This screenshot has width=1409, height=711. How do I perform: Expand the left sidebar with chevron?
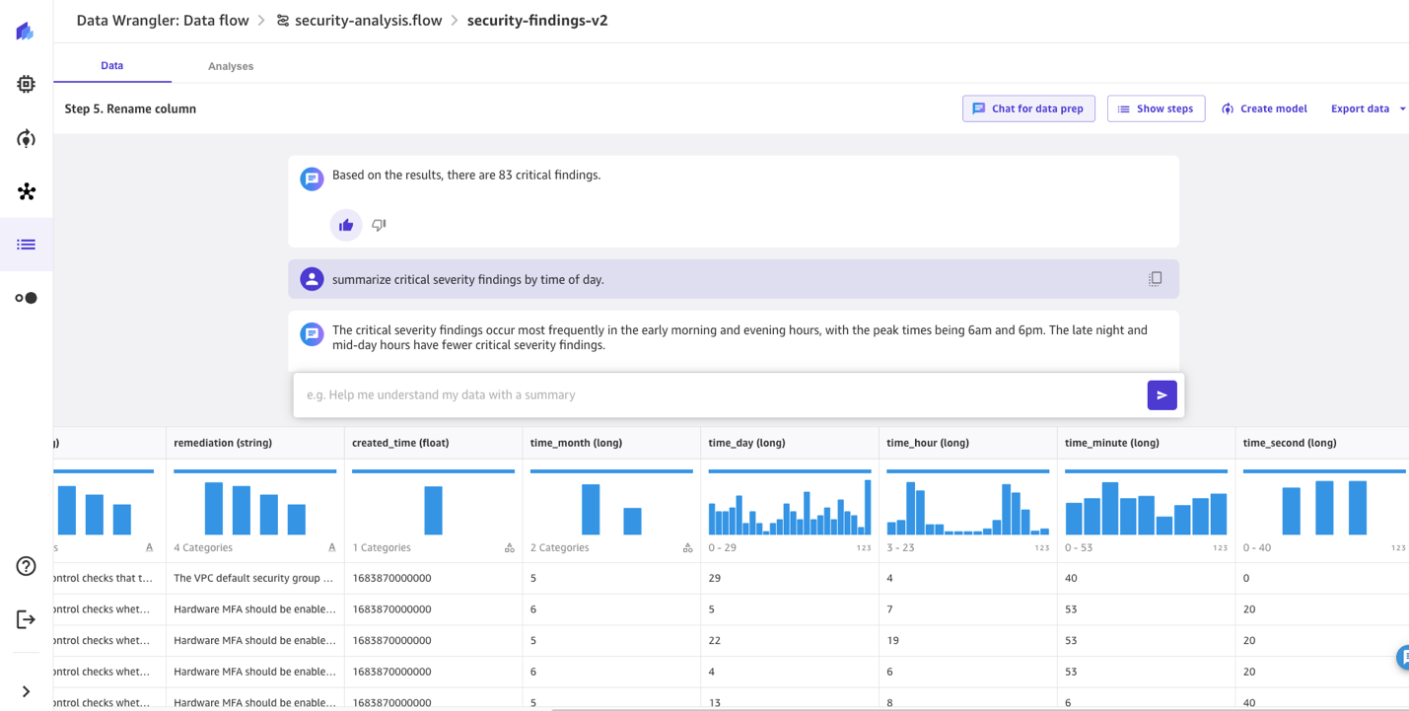click(x=26, y=691)
